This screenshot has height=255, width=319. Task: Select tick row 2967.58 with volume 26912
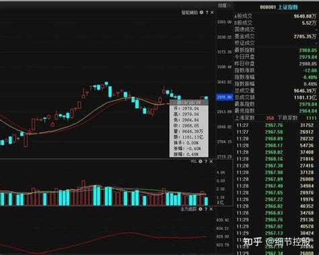(276, 132)
